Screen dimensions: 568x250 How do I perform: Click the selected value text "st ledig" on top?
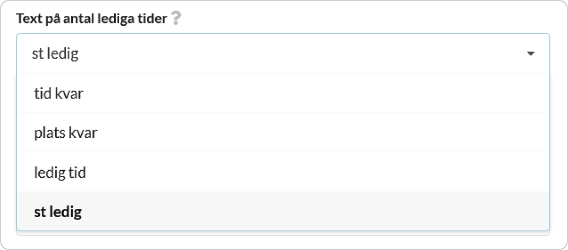pos(55,54)
